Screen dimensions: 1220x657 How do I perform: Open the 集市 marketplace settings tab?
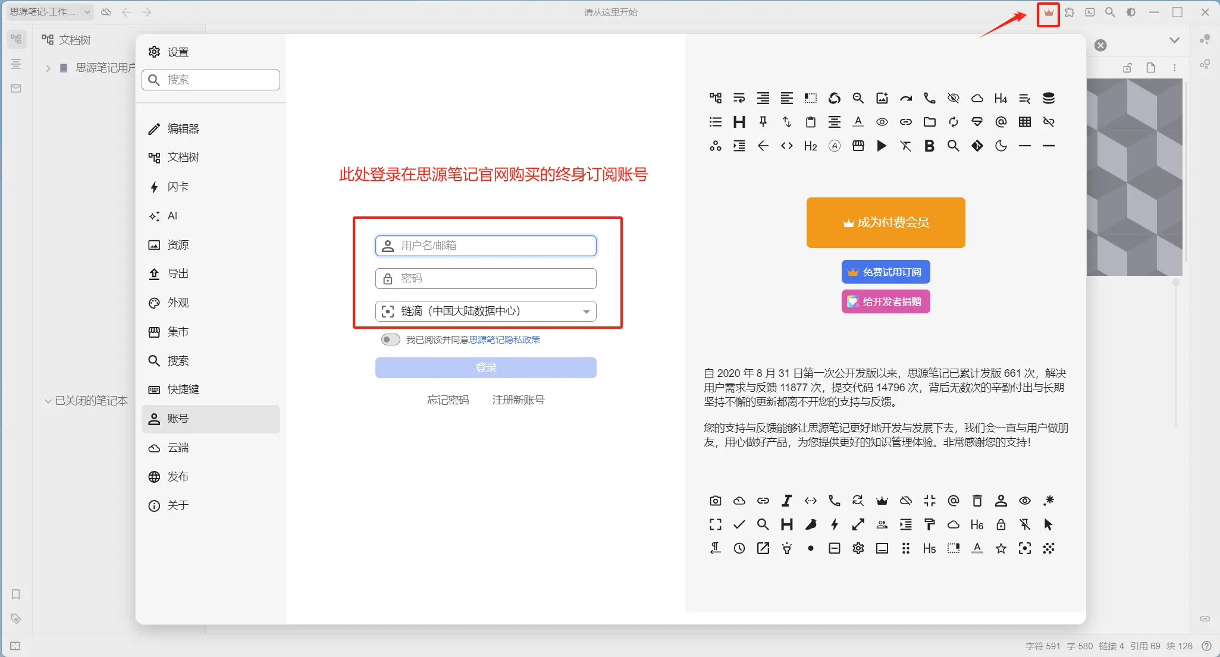point(211,332)
